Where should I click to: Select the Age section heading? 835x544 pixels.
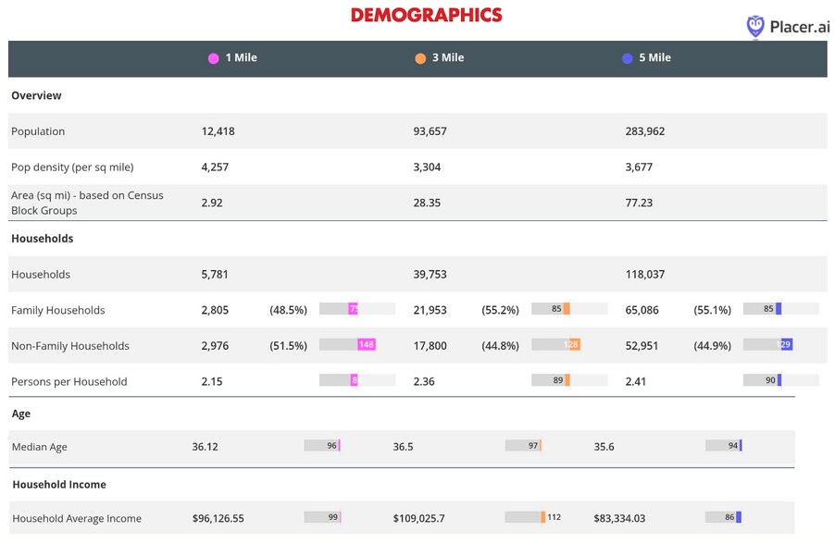tap(21, 414)
